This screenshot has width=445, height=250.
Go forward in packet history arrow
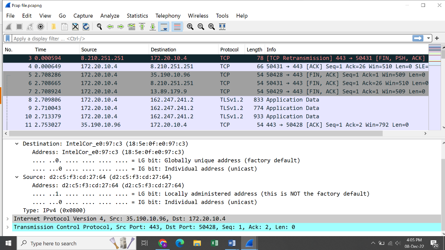coord(121,26)
